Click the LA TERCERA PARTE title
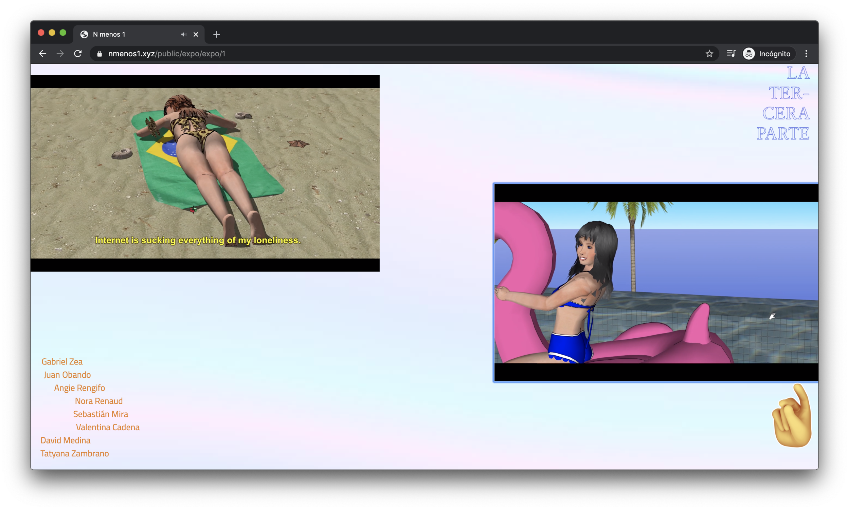 tap(783, 103)
